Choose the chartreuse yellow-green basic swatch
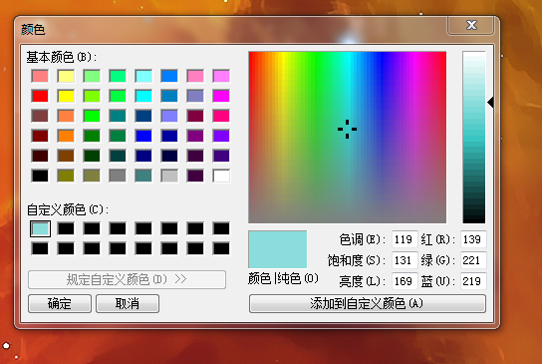 coord(92,96)
